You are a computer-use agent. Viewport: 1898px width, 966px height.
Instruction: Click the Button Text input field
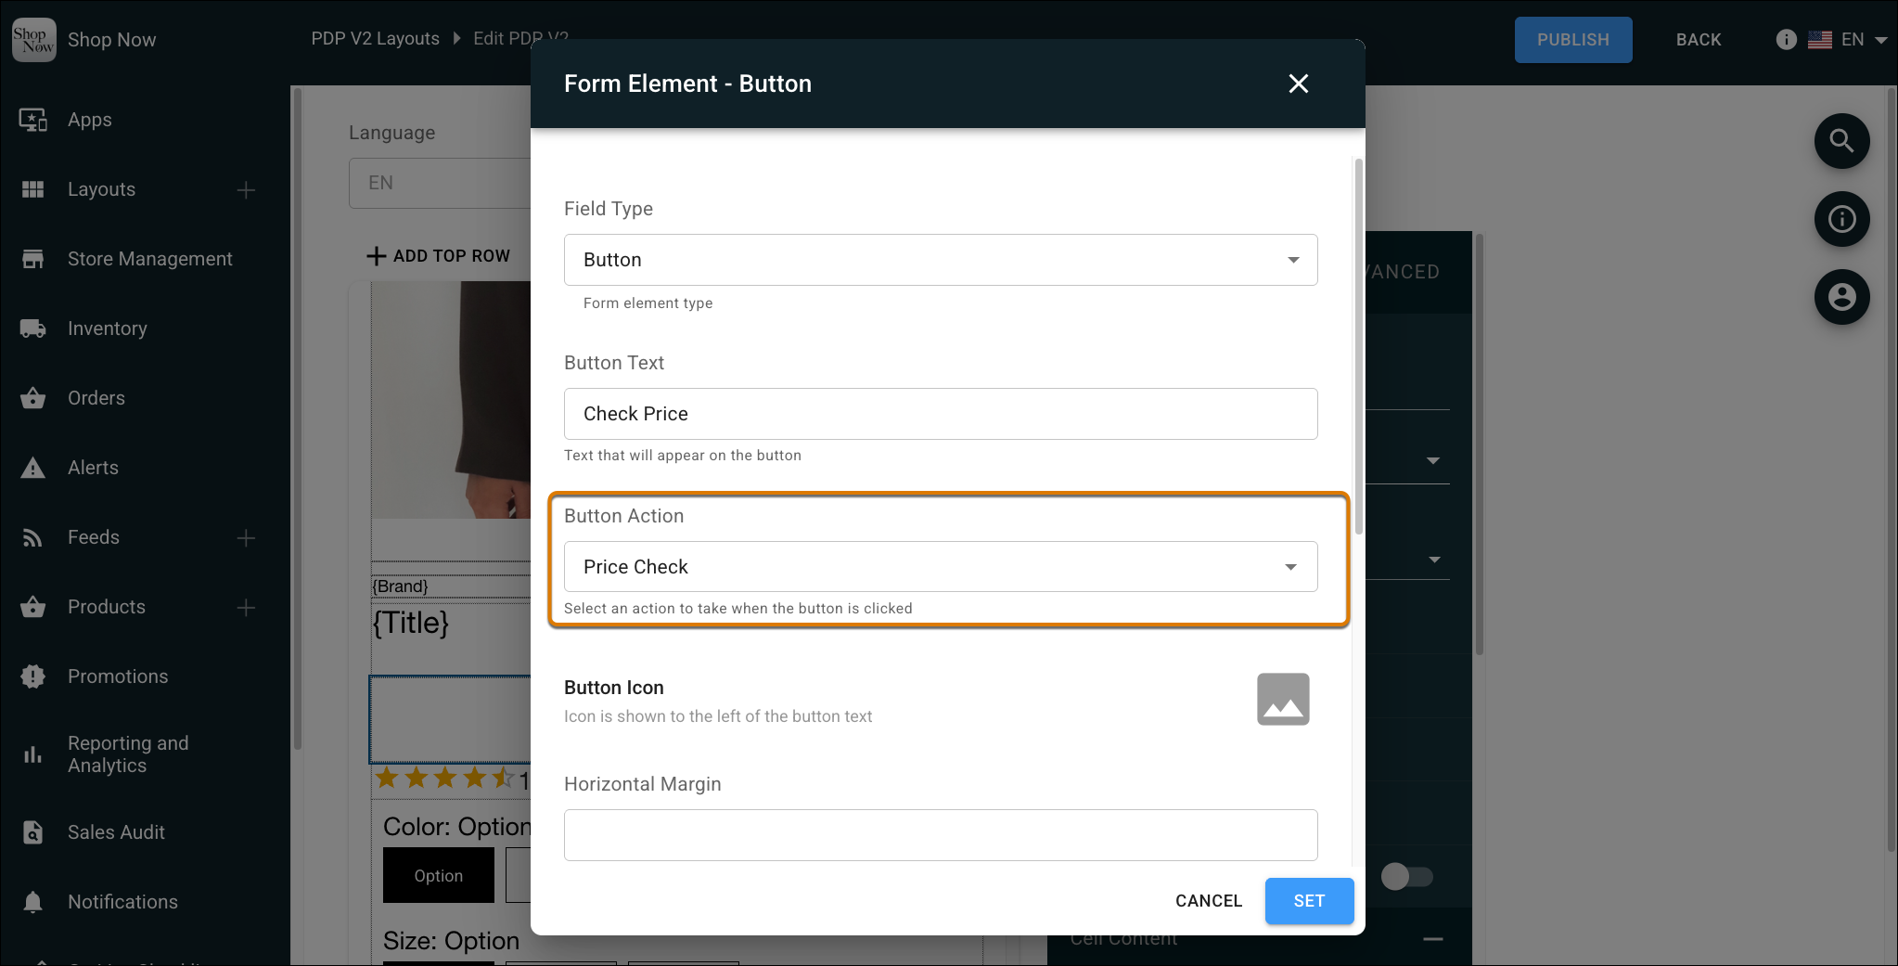coord(941,414)
